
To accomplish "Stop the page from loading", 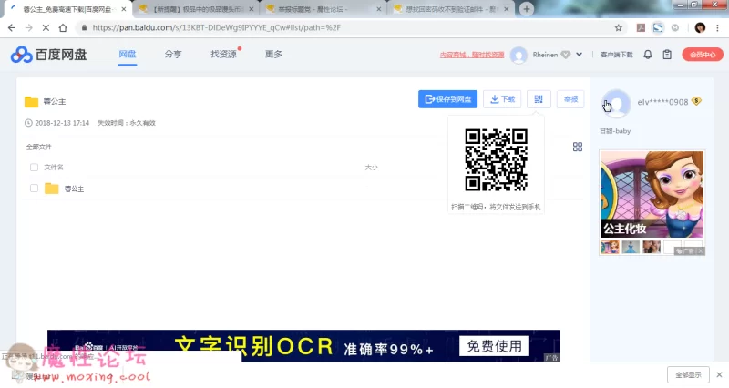I will [x=46, y=28].
